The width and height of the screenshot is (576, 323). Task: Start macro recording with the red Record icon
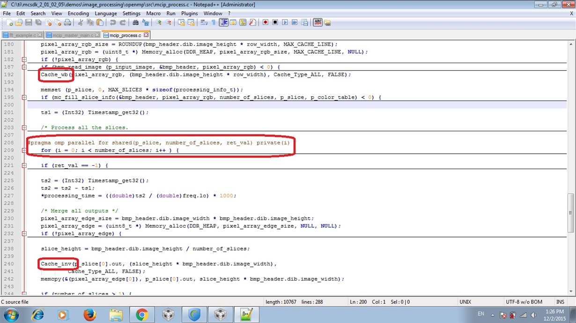265,22
